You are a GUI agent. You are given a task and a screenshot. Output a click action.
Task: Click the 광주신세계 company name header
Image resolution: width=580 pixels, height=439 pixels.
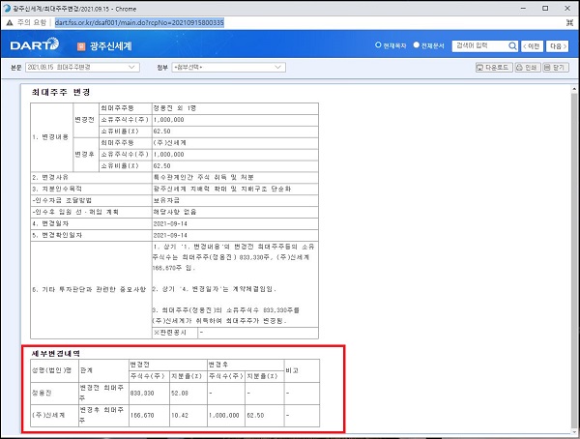click(x=114, y=45)
